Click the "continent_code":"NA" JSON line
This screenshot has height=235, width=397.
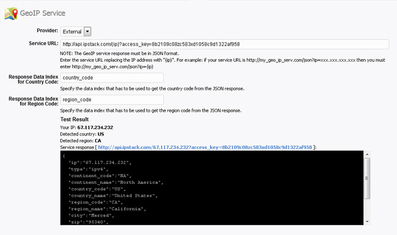click(x=100, y=176)
